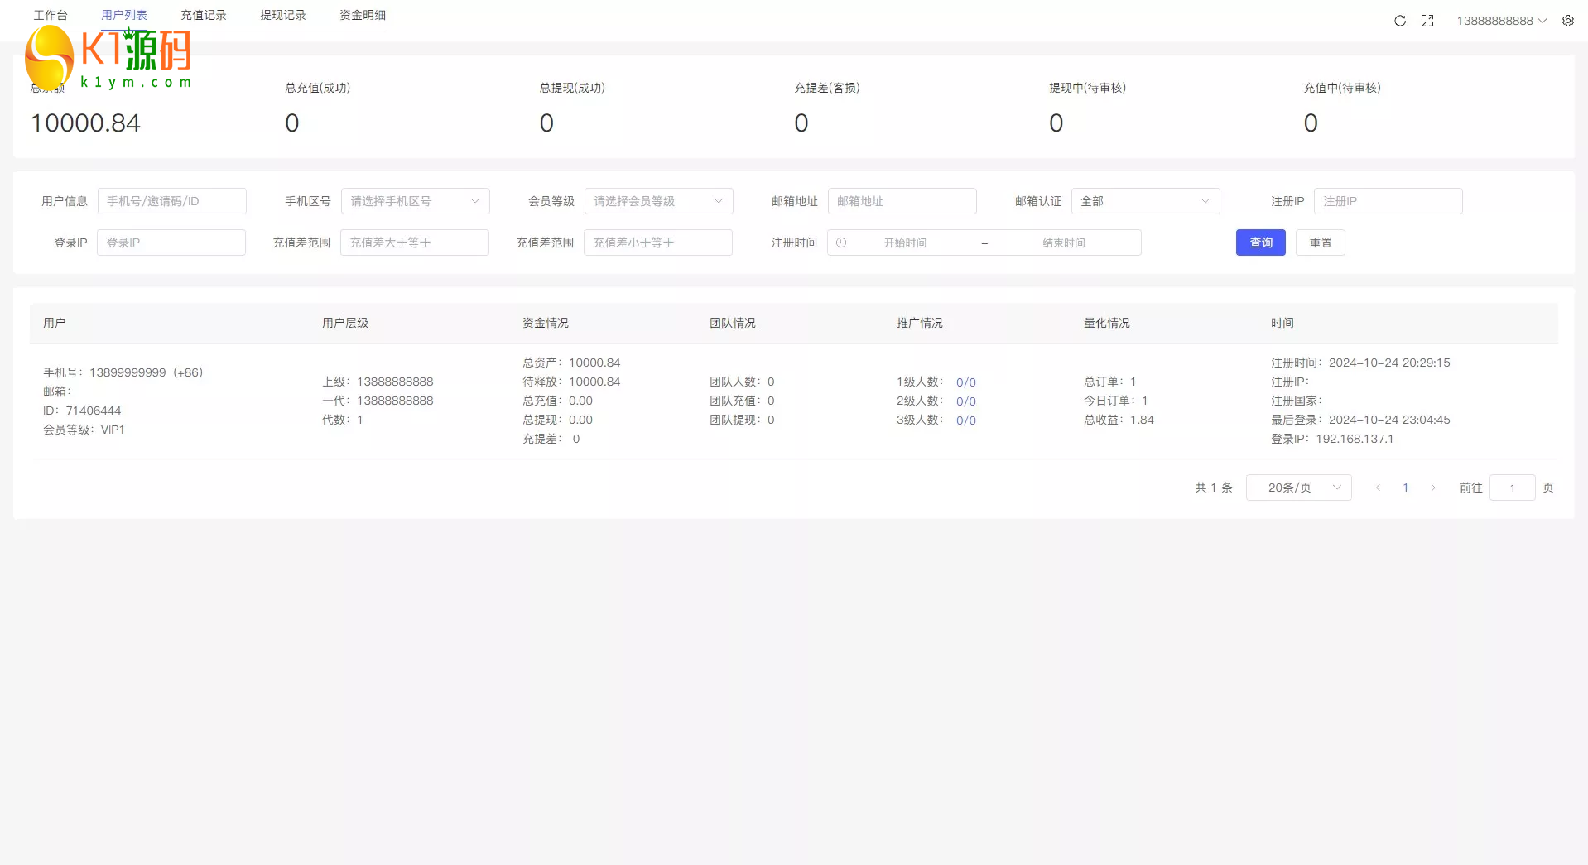
Task: Go to the previous page arrow in pagination
Action: pos(1378,488)
